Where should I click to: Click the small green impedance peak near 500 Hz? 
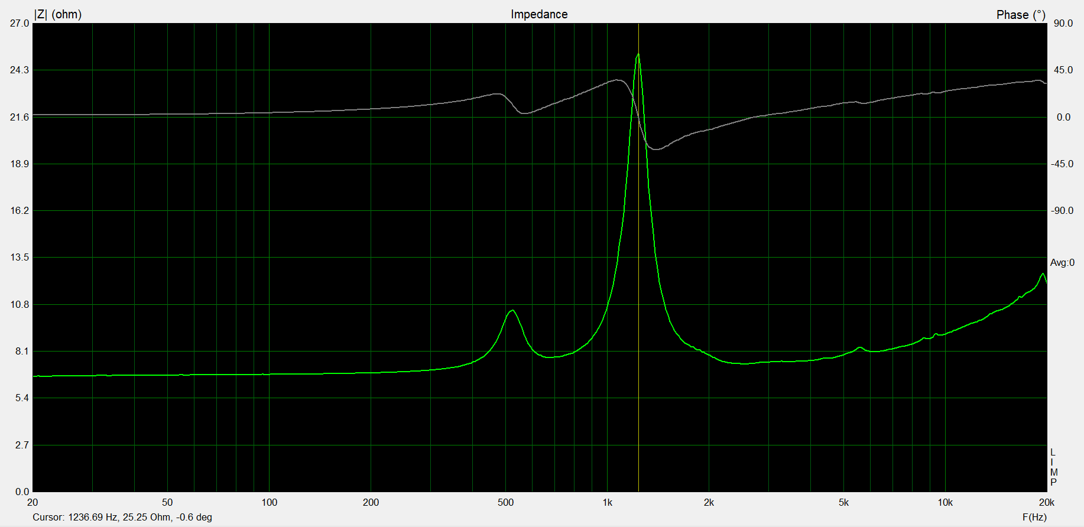tap(512, 311)
